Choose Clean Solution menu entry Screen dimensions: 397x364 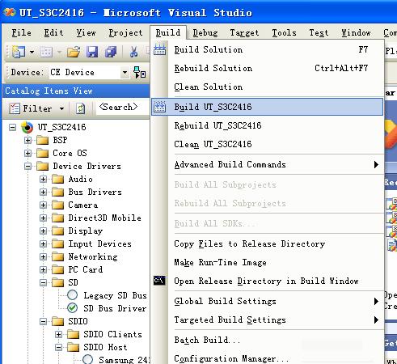point(268,87)
